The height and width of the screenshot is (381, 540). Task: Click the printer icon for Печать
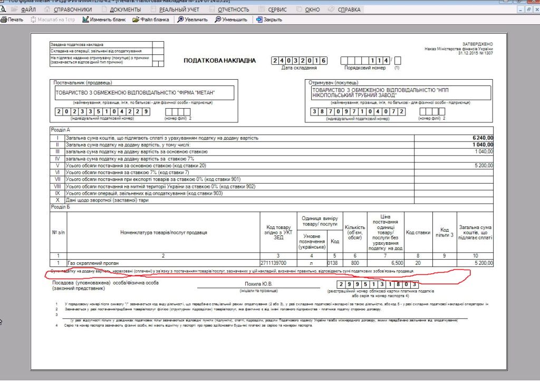coord(4,20)
